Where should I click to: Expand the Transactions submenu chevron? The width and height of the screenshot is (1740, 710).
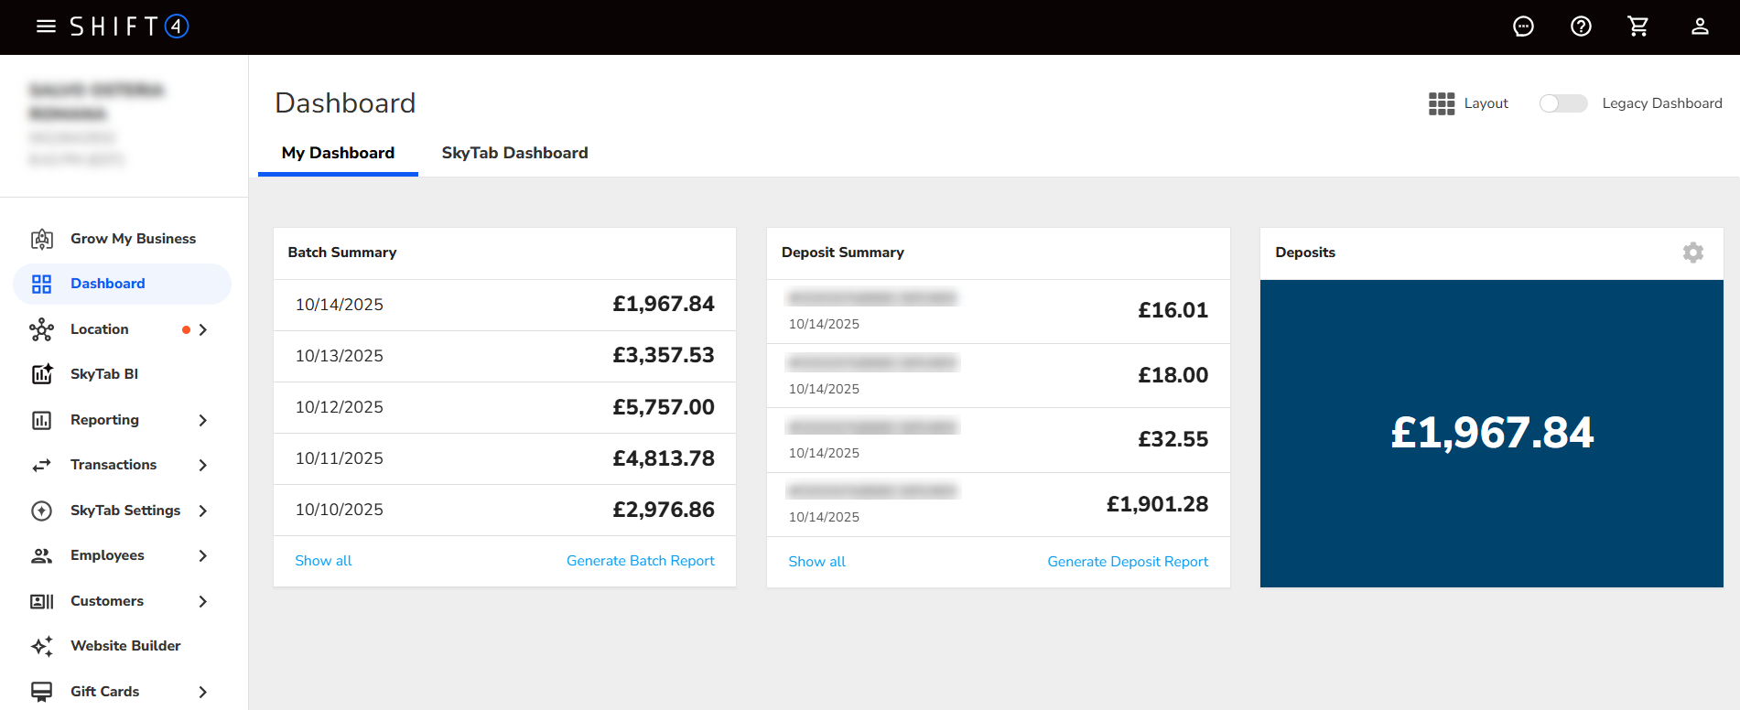click(x=203, y=465)
